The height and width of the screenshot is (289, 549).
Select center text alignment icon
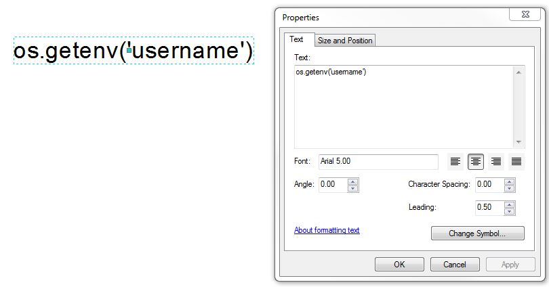pos(476,162)
